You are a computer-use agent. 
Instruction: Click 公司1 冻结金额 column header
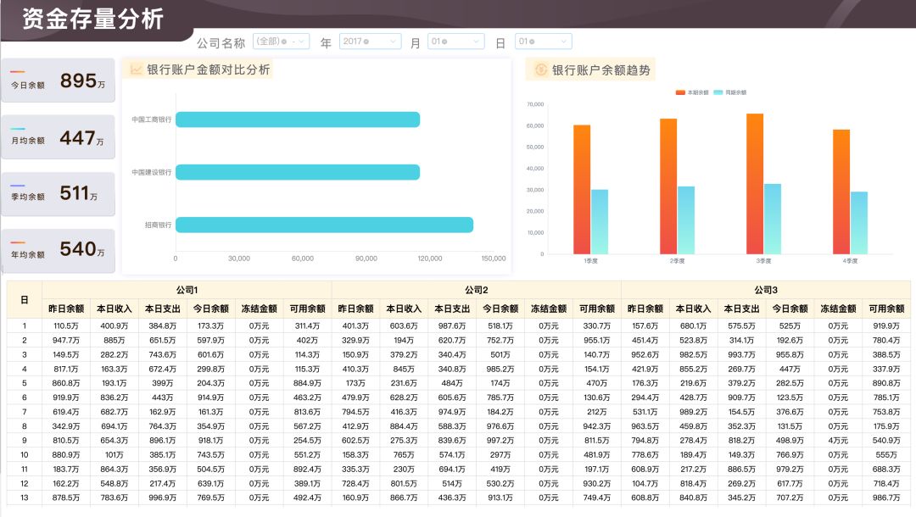tap(259, 309)
